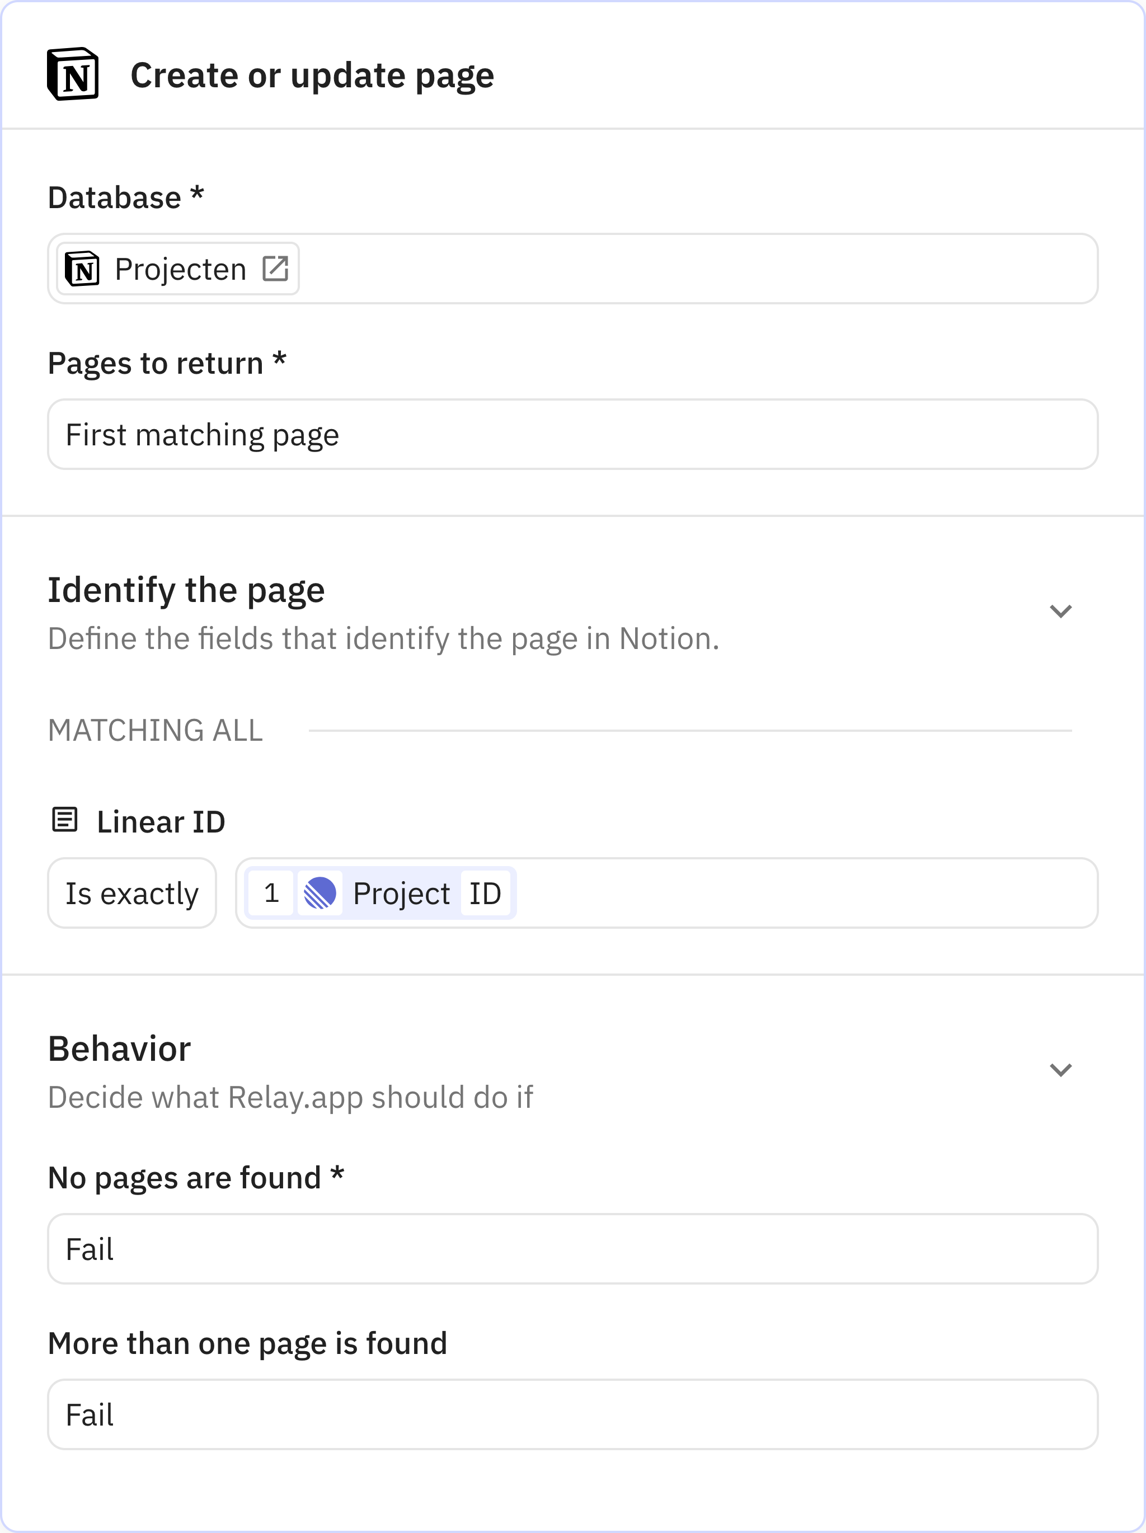Open the No pages are found dropdown
Screen dimensions: 1146x1533
pos(572,1249)
